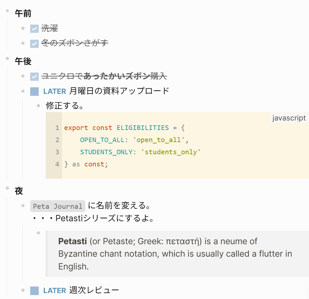Click LATER marker on 月曜日の資料アップロード

click(54, 92)
